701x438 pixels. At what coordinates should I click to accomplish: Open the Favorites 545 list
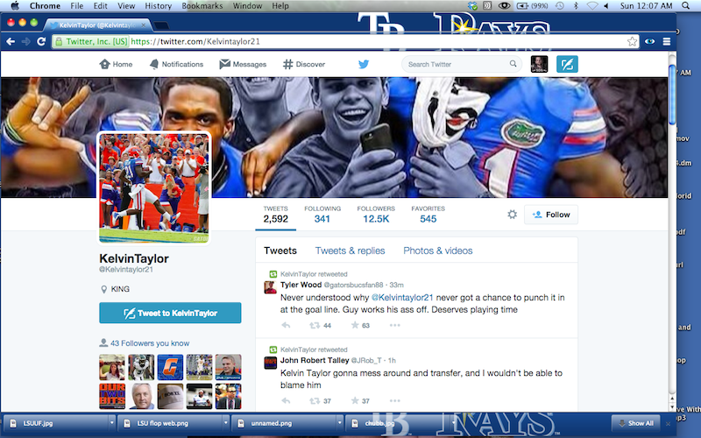[428, 215]
